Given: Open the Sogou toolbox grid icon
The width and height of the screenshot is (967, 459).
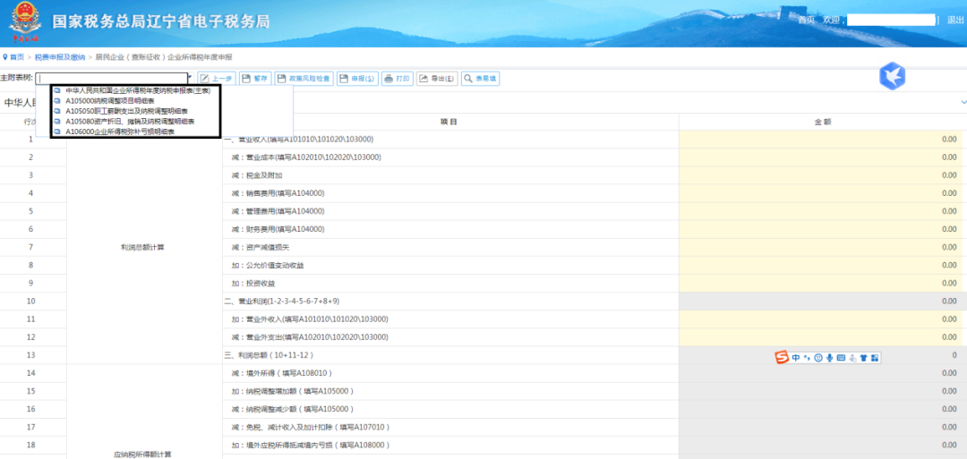Looking at the screenshot, I should (x=875, y=358).
